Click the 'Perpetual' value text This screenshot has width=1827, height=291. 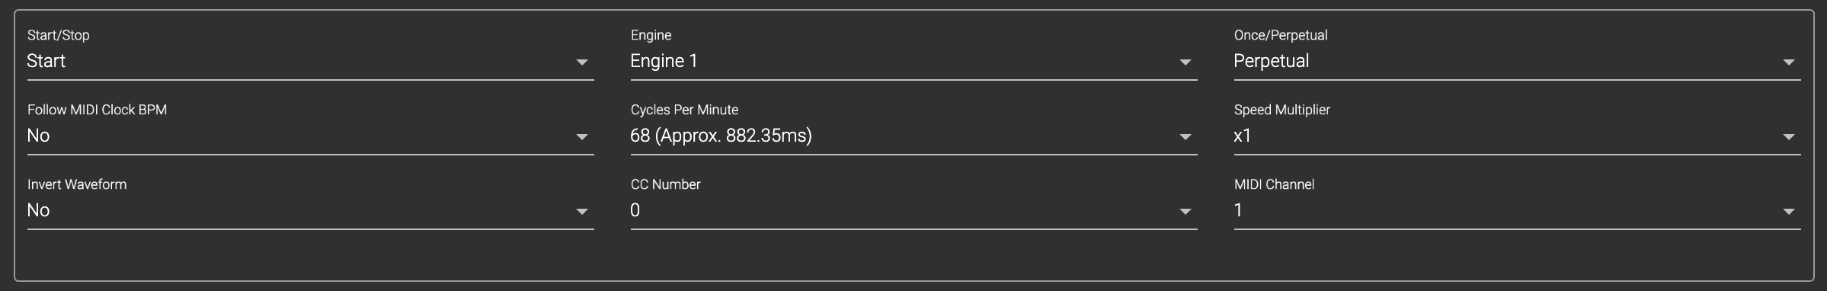click(1271, 61)
